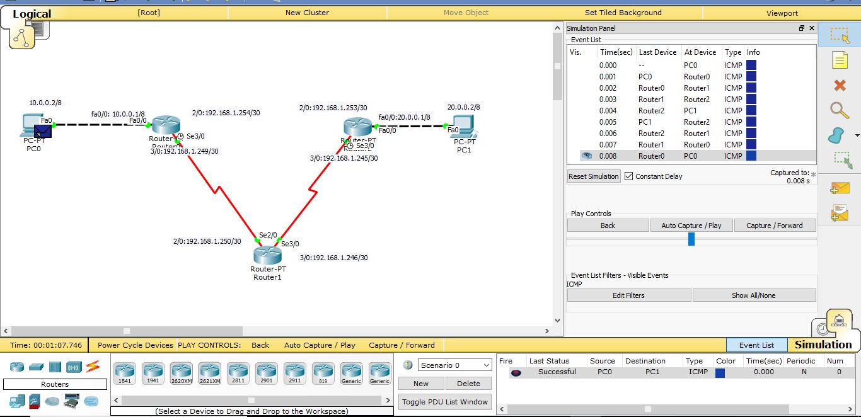The height and width of the screenshot is (417, 861).
Task: Click the Add Complex PDU envelope icon
Action: (840, 213)
